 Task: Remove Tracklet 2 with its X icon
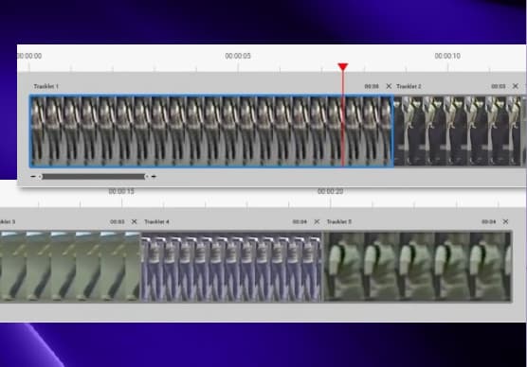[x=516, y=86]
